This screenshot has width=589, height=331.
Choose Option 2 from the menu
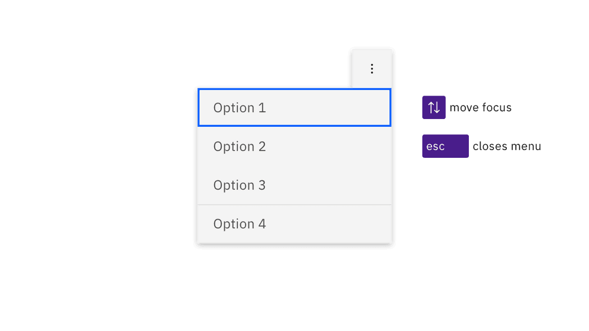pyautogui.click(x=294, y=147)
